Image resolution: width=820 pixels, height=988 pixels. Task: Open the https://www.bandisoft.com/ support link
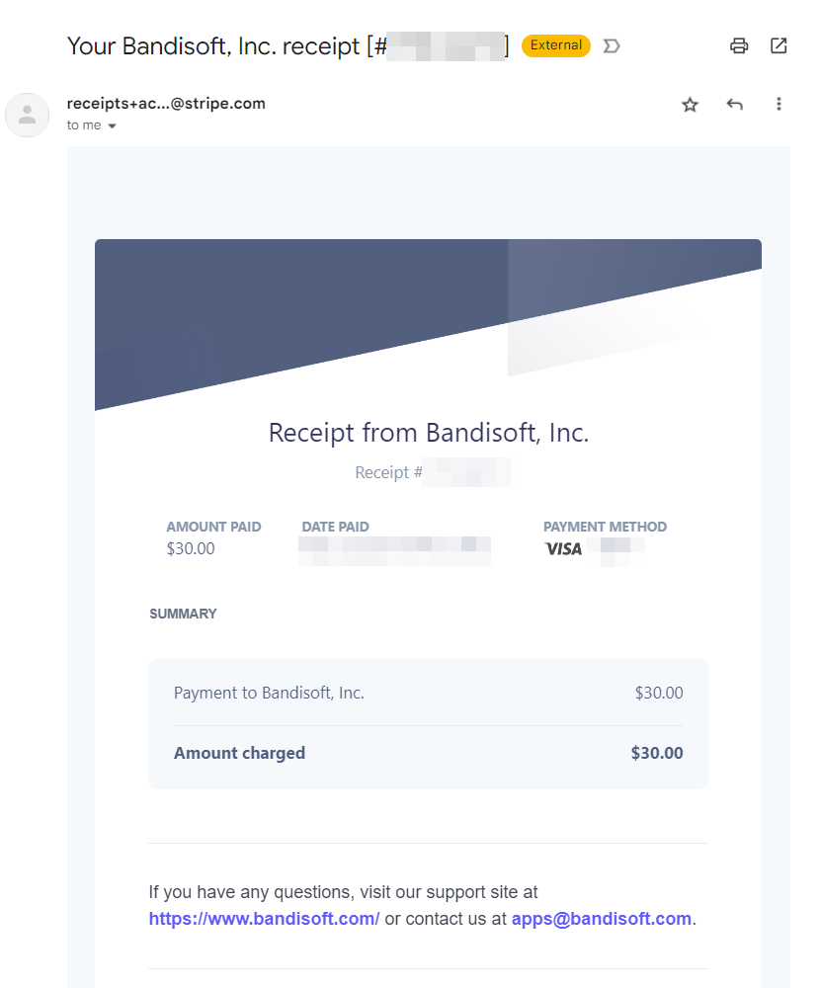[264, 919]
